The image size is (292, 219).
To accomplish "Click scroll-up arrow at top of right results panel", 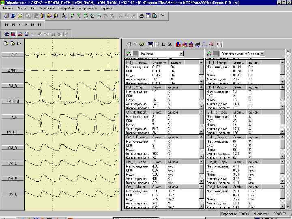I will (288, 51).
